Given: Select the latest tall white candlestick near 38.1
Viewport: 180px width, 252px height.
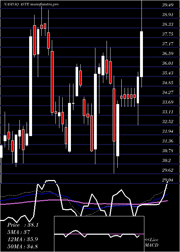Looking at the screenshot, I should tap(141, 54).
